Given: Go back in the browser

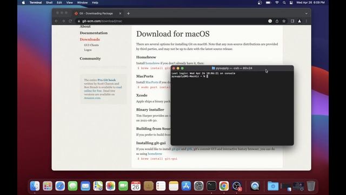Looking at the screenshot, I should [x=56, y=21].
